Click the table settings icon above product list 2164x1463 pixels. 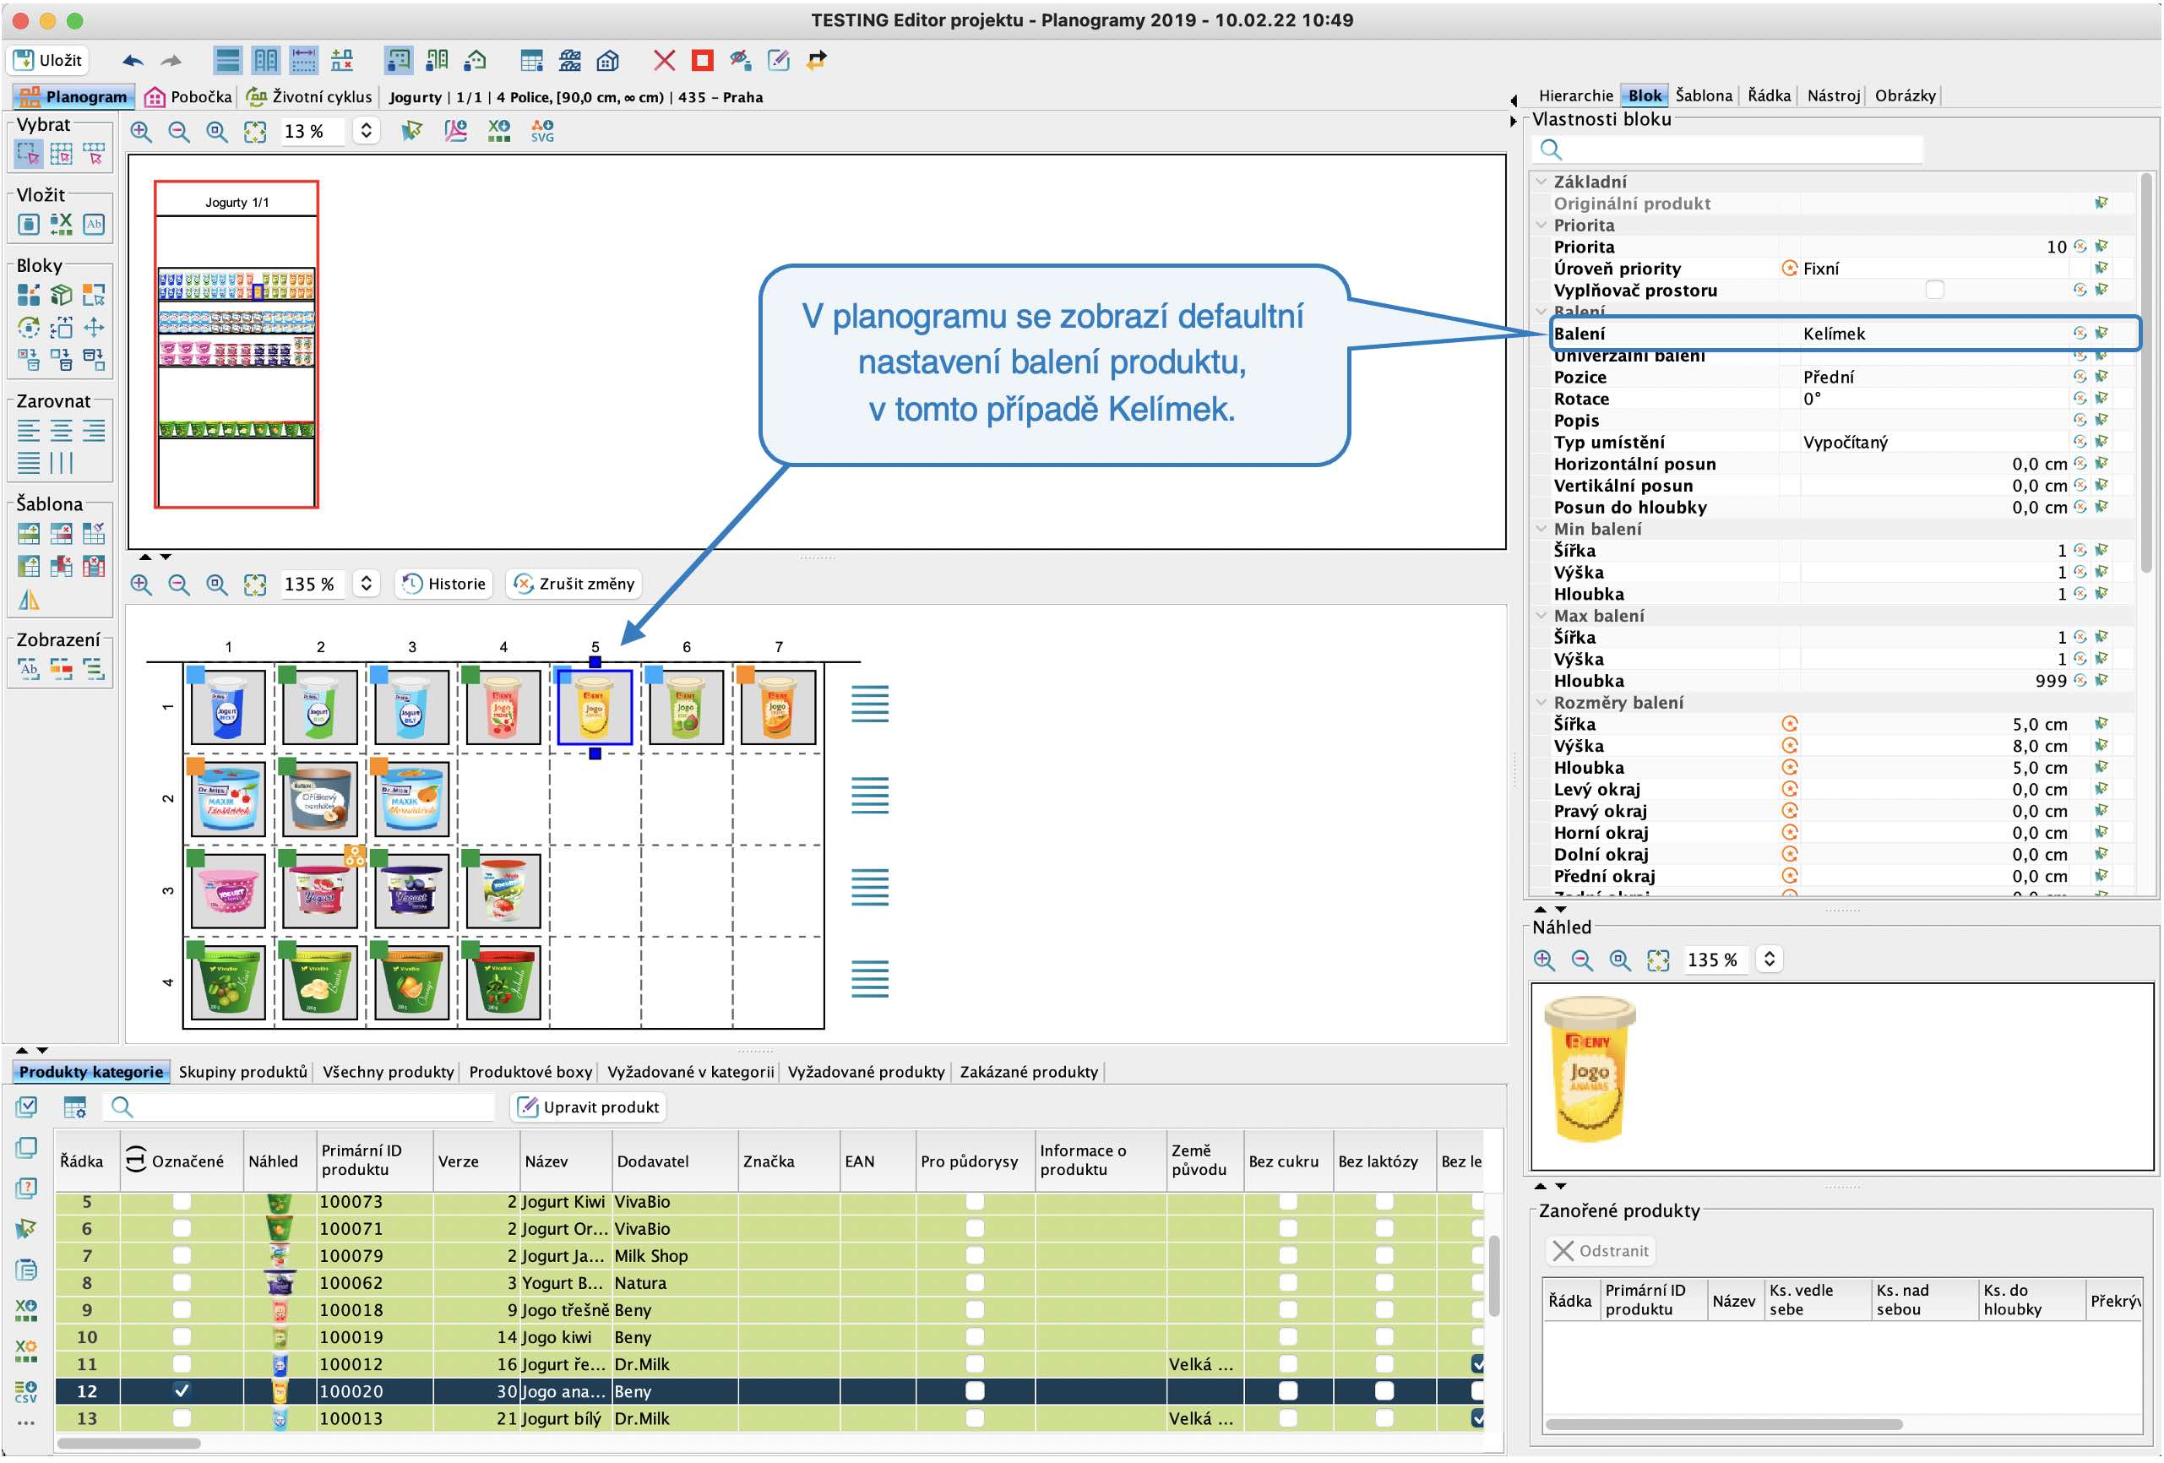tap(74, 1107)
